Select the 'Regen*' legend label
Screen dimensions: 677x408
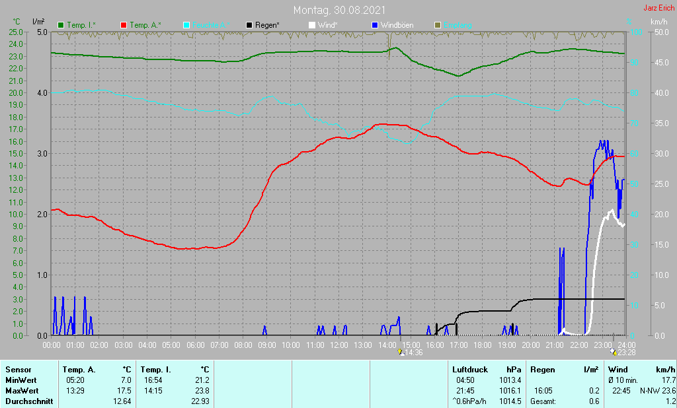267,26
